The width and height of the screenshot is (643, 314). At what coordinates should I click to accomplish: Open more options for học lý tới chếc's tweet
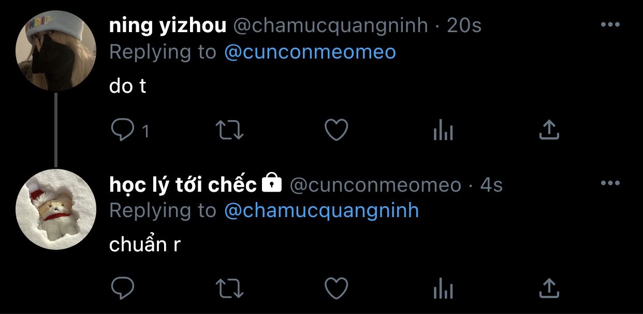click(610, 183)
